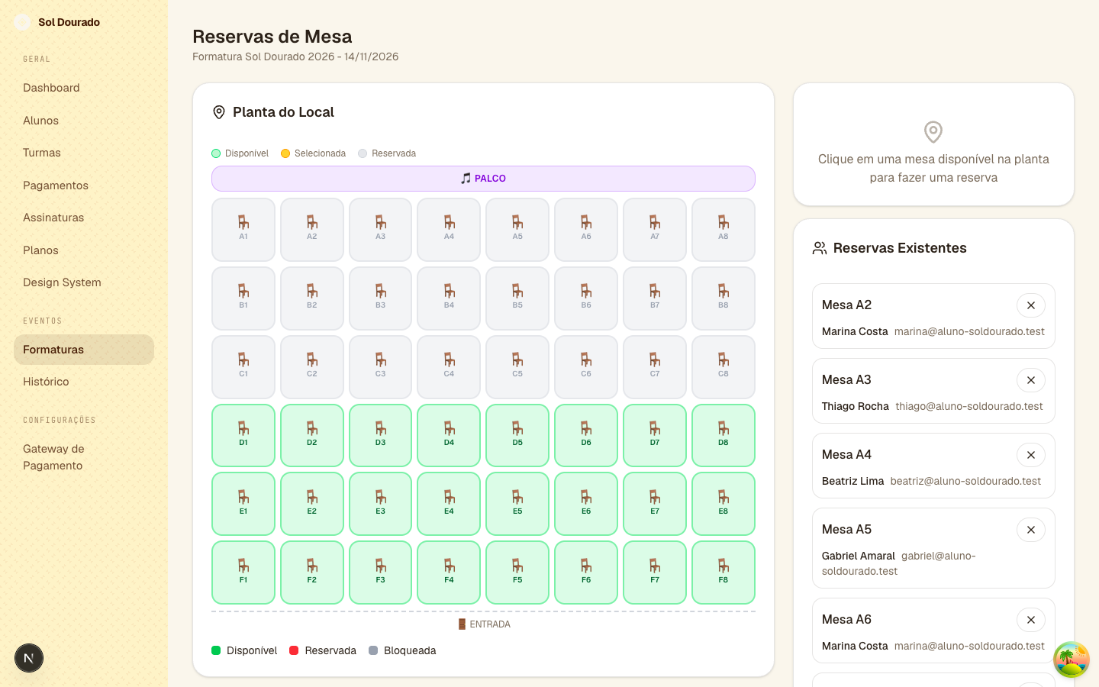Open the Next.js dev tools badge
1099x687 pixels.
click(29, 658)
